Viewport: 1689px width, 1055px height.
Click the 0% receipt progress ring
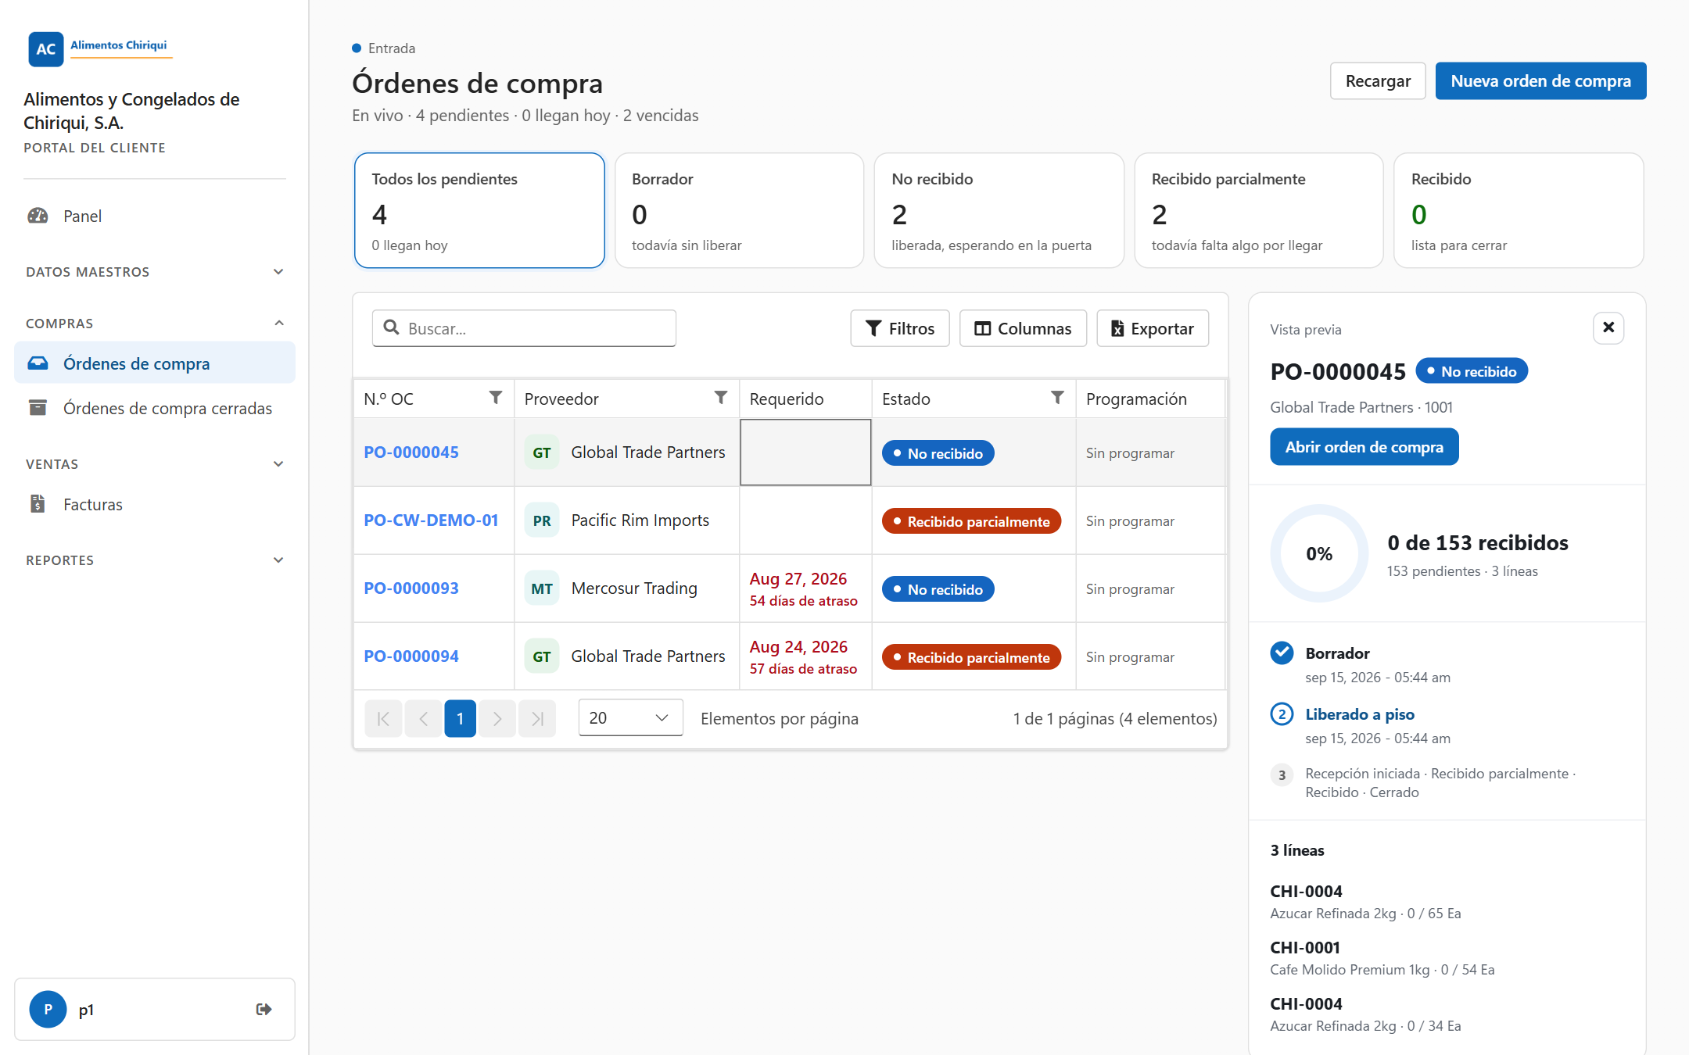[x=1319, y=553]
